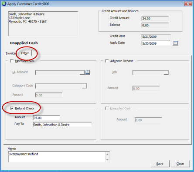Viewport: 194px width, 172px height.
Task: Open the Apply Date calendar picker
Action: [175, 43]
